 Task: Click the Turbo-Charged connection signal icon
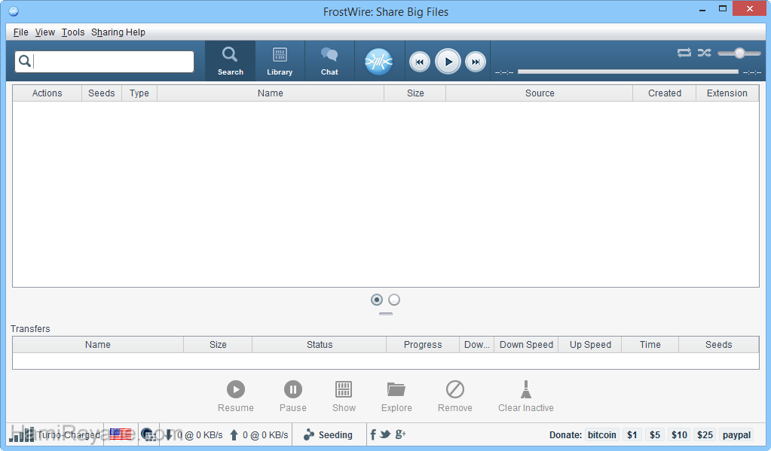tap(22, 434)
